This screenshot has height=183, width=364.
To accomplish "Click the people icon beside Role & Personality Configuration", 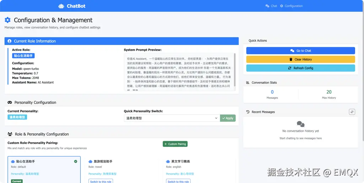I will [x=10, y=134].
